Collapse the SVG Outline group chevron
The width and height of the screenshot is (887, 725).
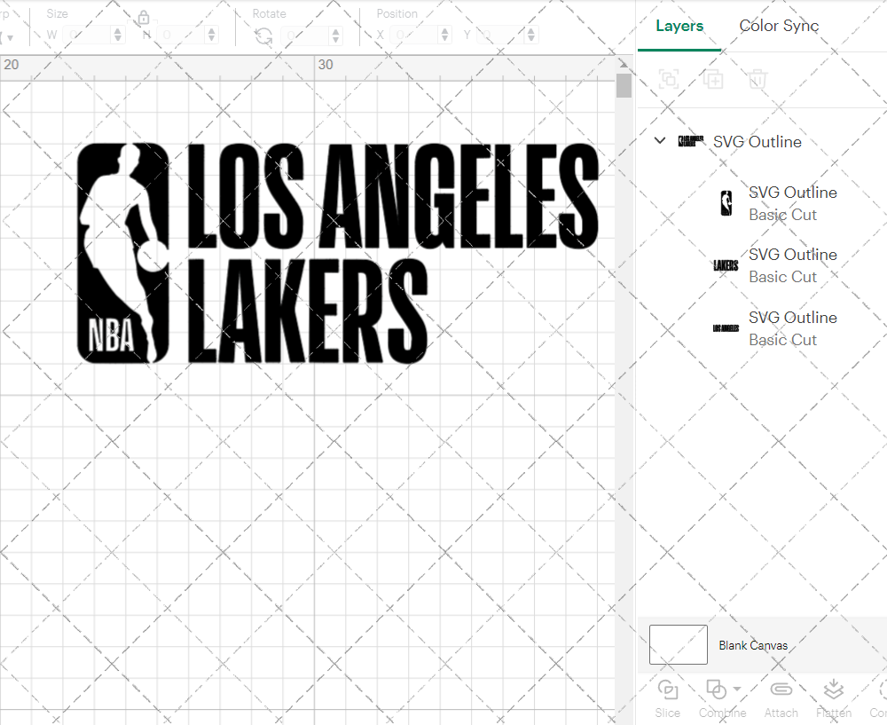click(x=659, y=140)
